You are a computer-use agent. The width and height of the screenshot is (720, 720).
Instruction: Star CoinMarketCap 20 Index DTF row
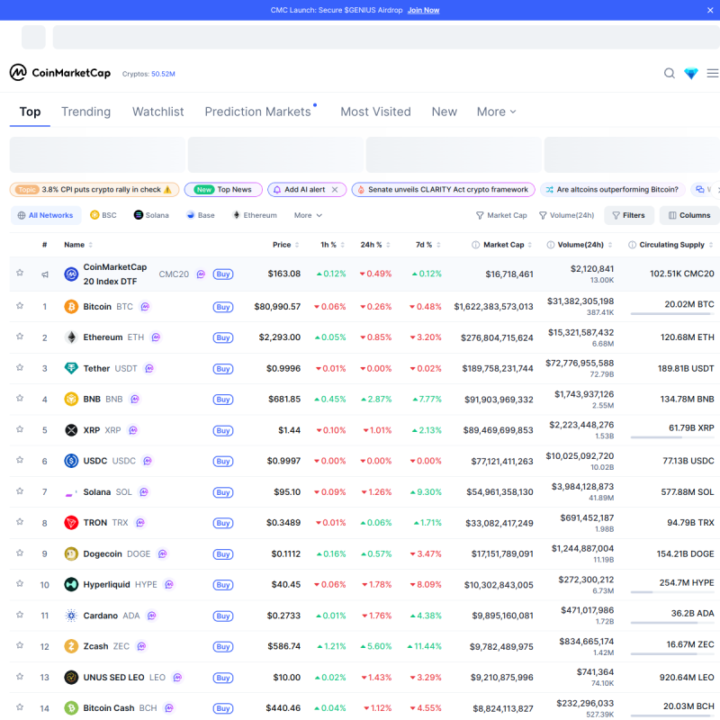[x=20, y=273]
